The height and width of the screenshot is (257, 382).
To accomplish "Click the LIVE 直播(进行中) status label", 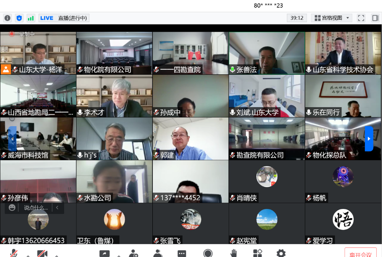I will [x=63, y=18].
